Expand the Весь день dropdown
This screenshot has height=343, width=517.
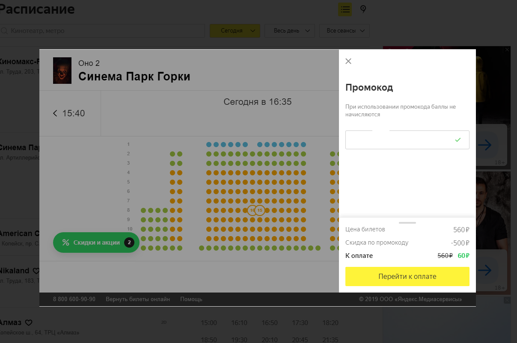[290, 31]
